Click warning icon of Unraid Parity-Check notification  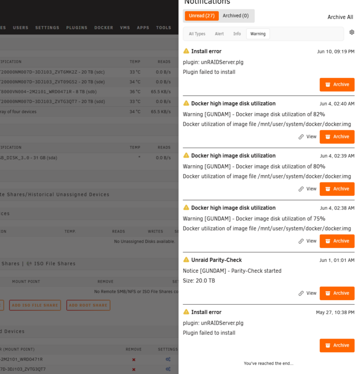[186, 259]
